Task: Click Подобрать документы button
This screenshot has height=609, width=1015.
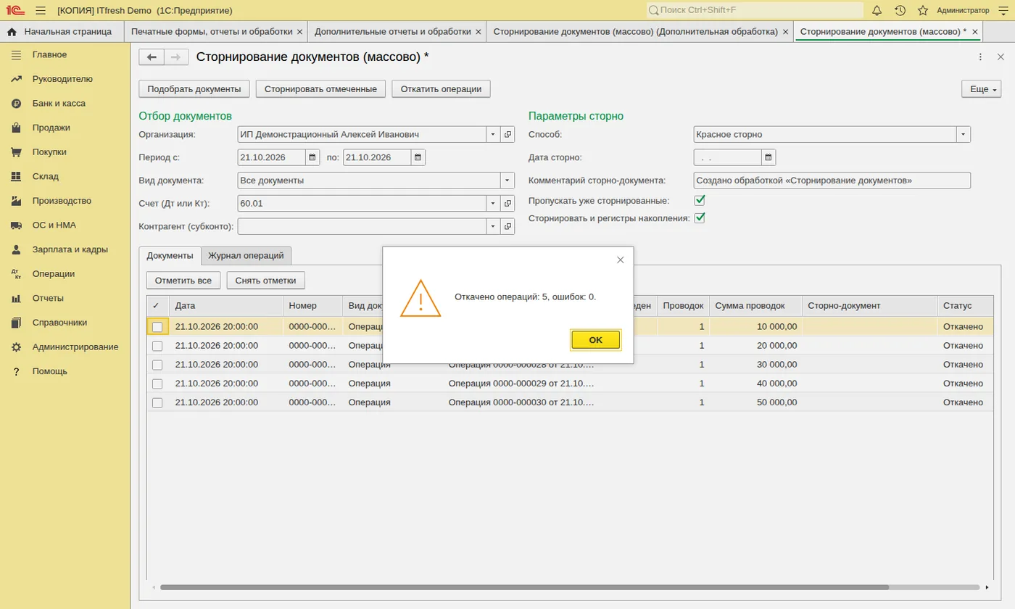Action: (x=194, y=89)
